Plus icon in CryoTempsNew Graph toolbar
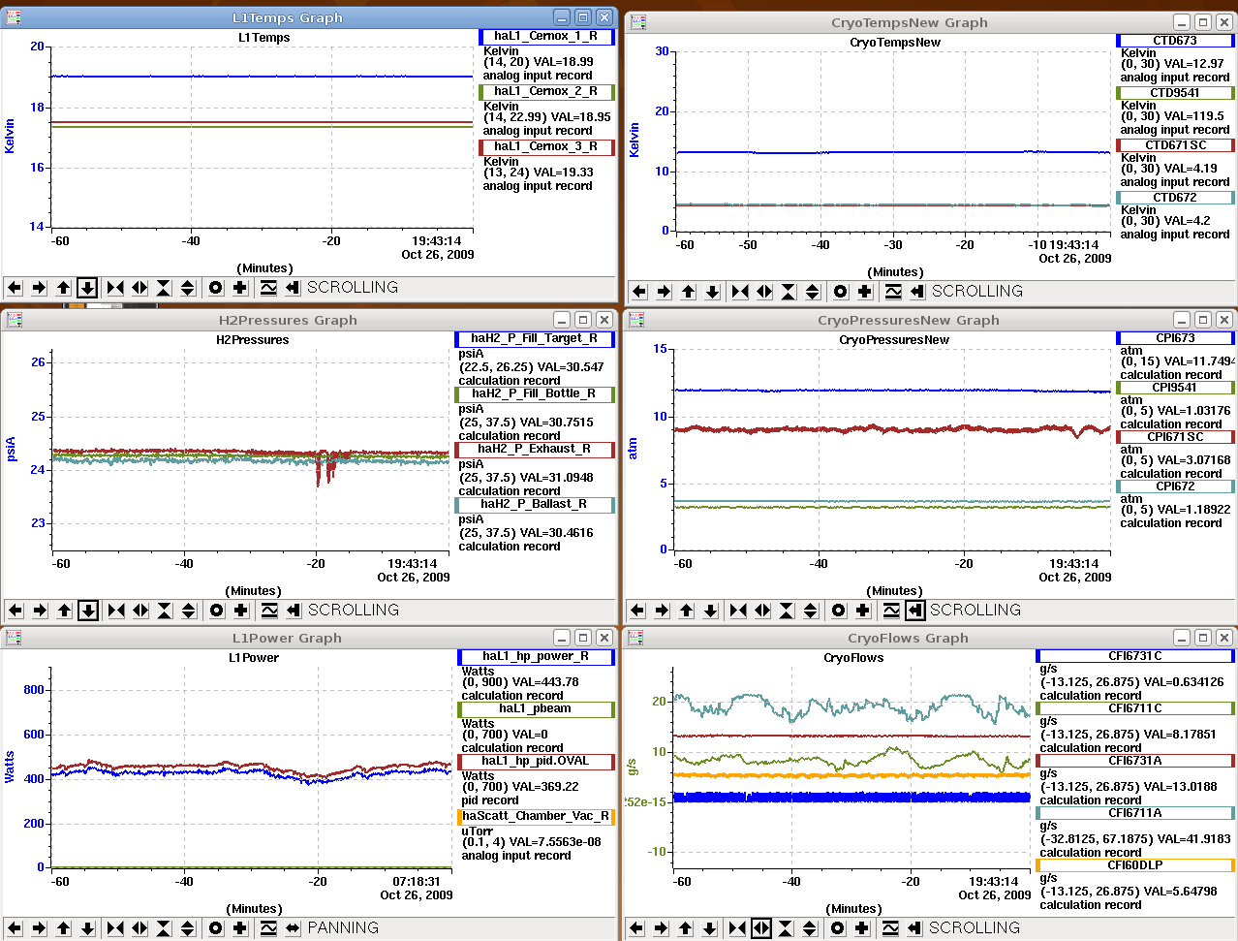 (864, 292)
